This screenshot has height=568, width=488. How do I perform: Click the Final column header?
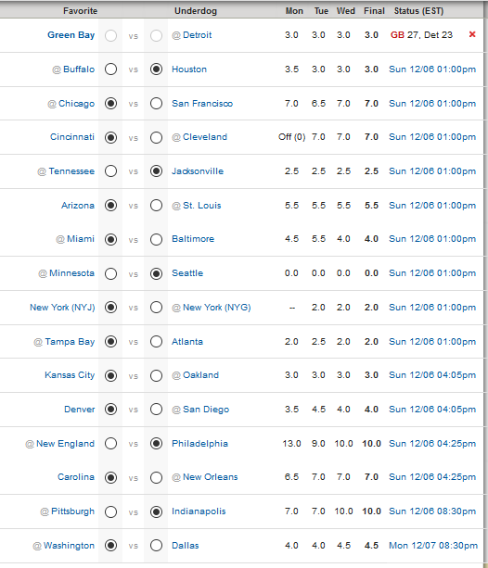374,11
